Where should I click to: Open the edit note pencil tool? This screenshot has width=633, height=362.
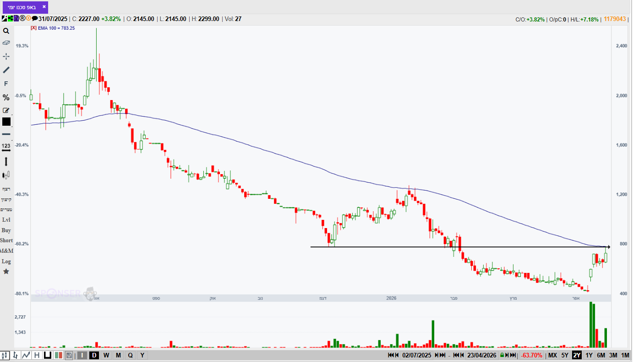[6, 110]
